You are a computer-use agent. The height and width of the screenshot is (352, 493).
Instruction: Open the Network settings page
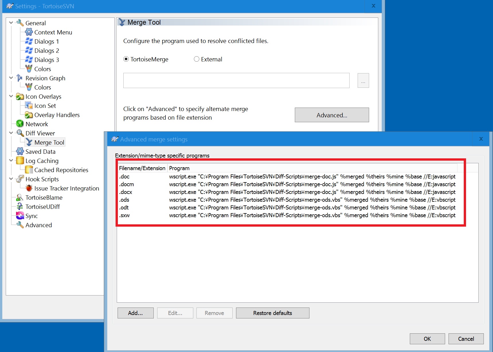[37, 124]
